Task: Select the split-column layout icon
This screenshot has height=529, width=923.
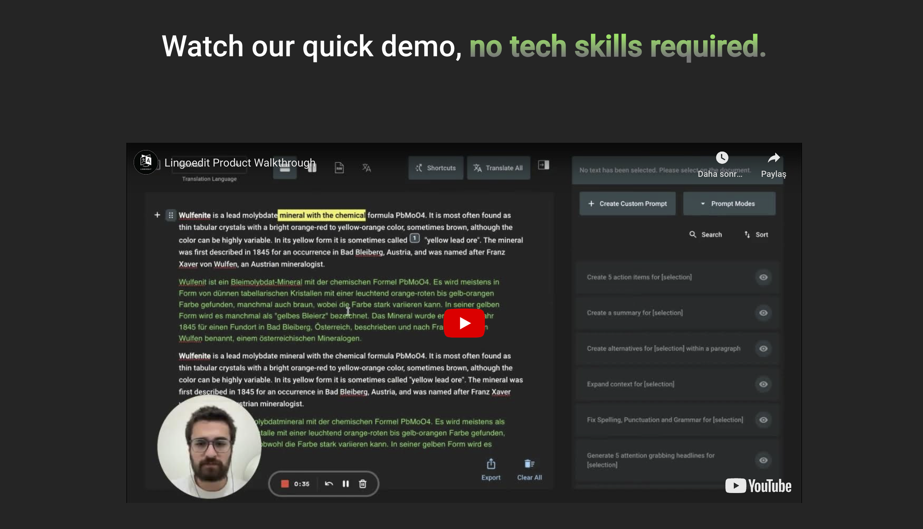Action: tap(312, 168)
